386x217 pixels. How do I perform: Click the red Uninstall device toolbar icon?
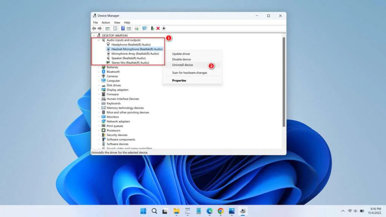pyautogui.click(x=158, y=28)
